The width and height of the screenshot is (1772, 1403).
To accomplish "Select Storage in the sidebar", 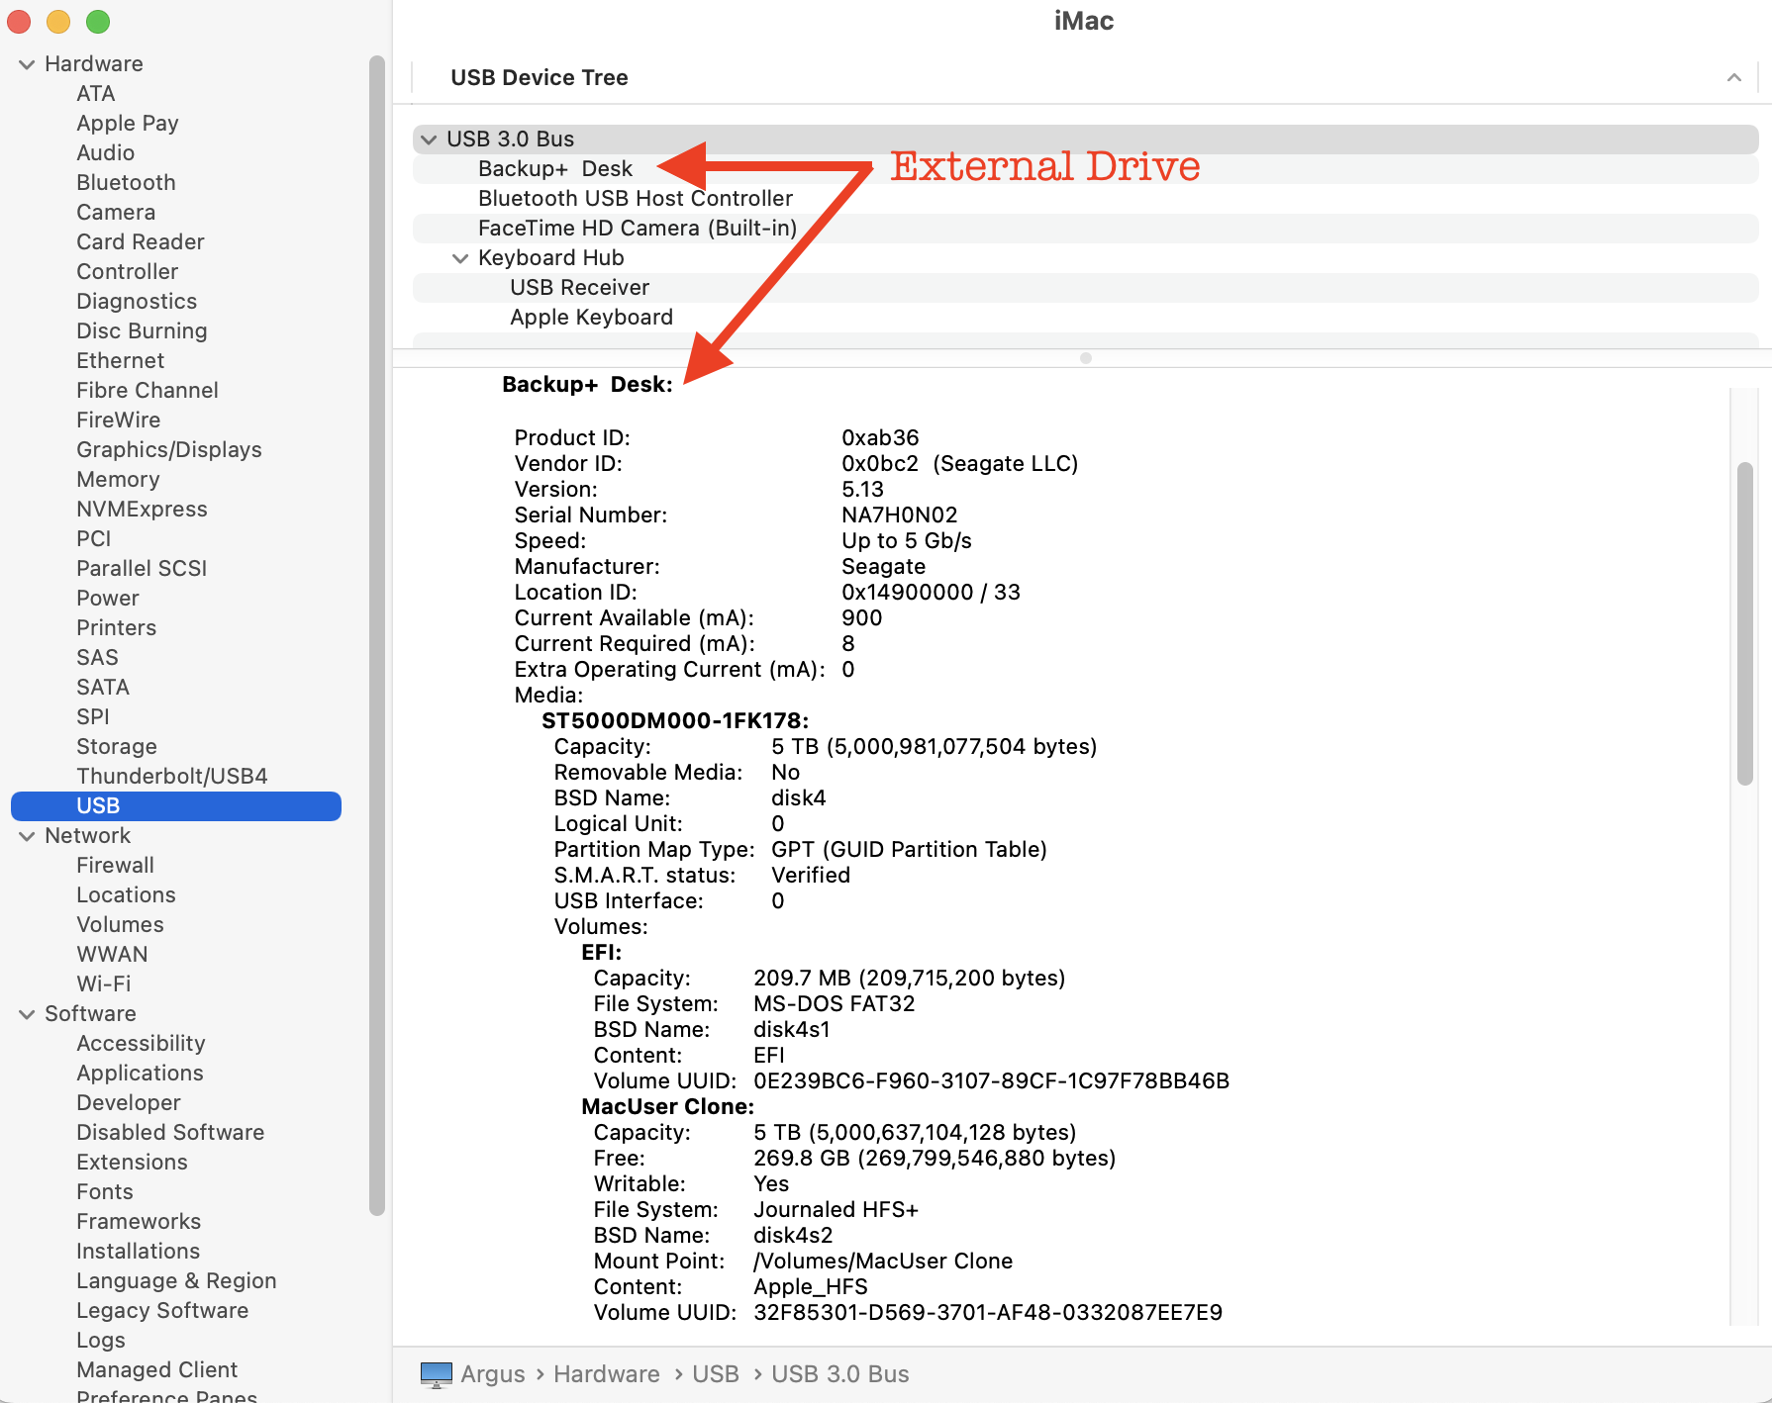I will tap(117, 747).
